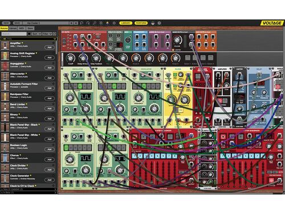Viewport: 285px width, 214px height.
Task: Click the module search input field
Action: click(x=14, y=34)
